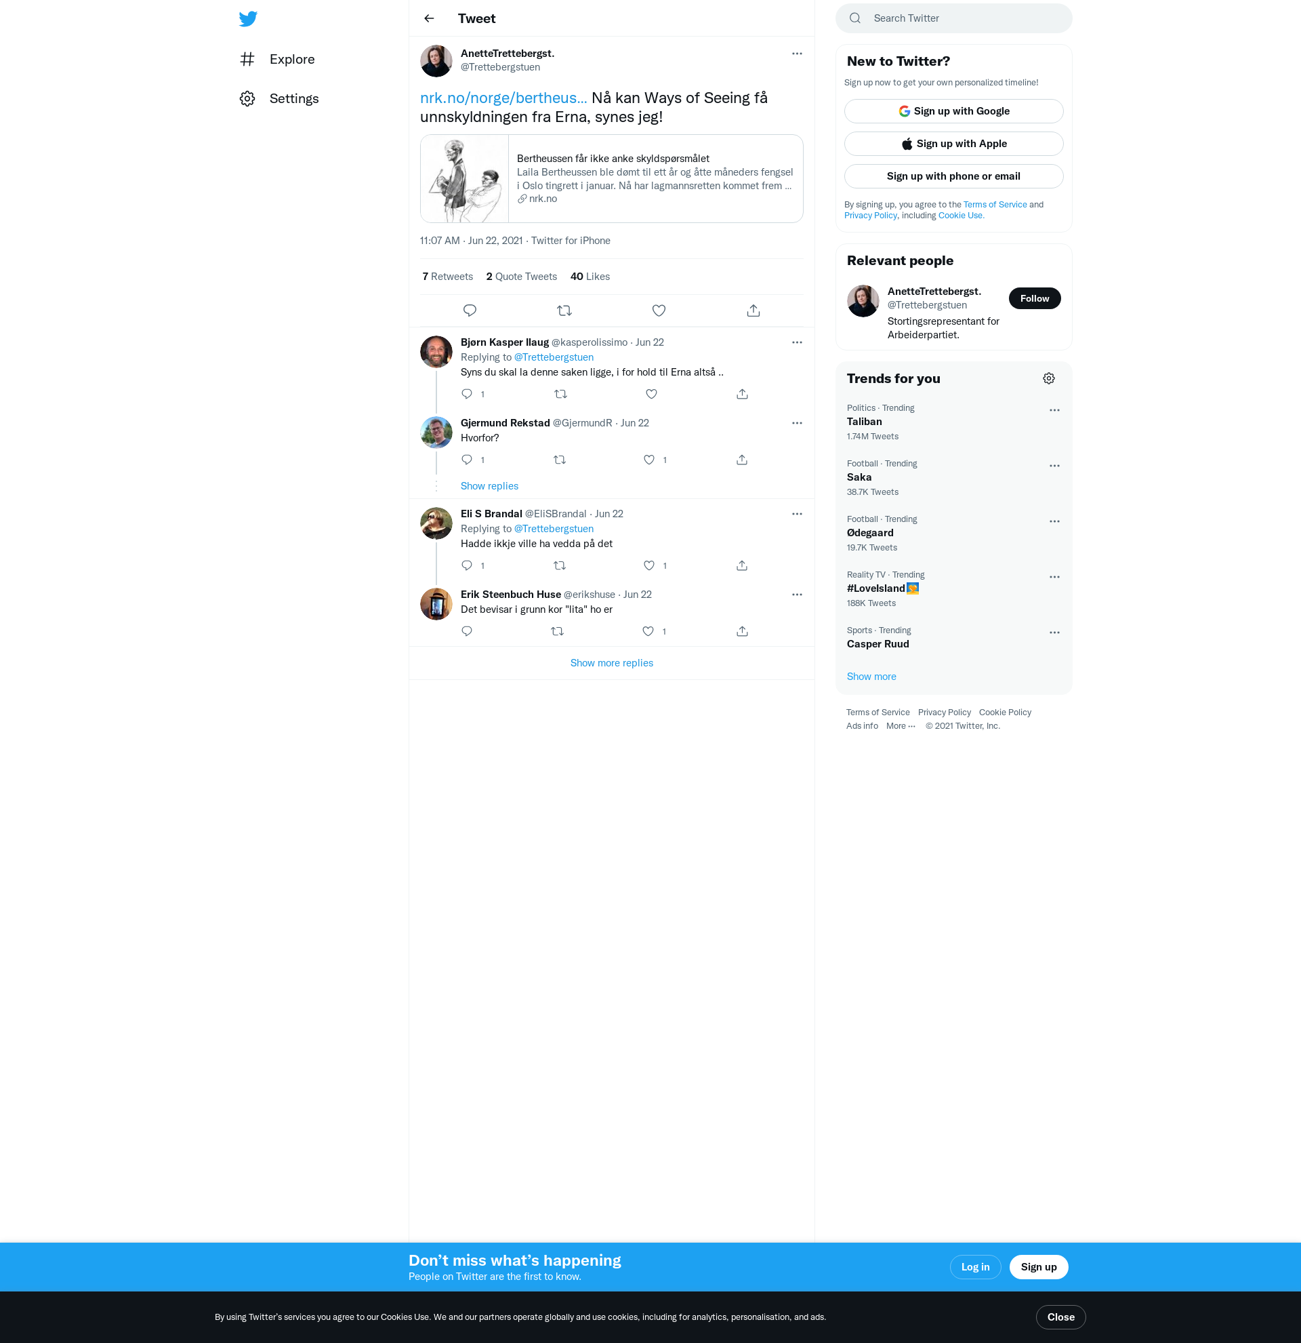This screenshot has height=1343, width=1301.
Task: Sign up with Google
Action: (x=953, y=111)
